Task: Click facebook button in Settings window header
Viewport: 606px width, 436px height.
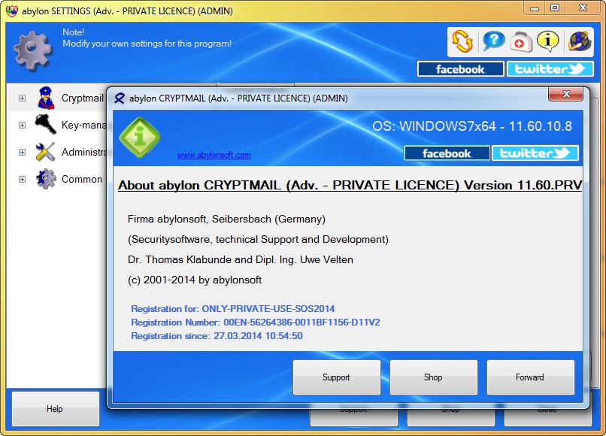Action: [461, 69]
